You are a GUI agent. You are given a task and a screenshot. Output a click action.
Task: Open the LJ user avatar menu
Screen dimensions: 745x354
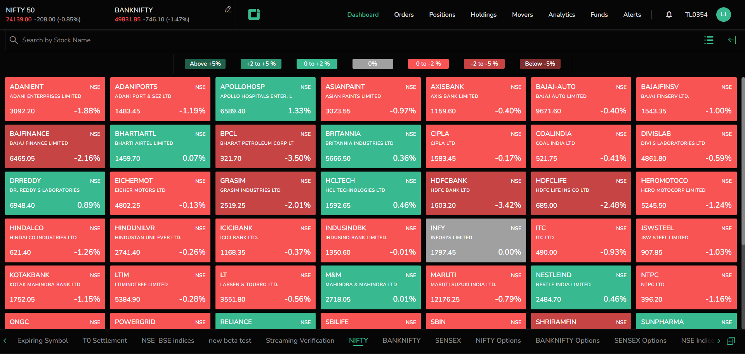coord(724,14)
